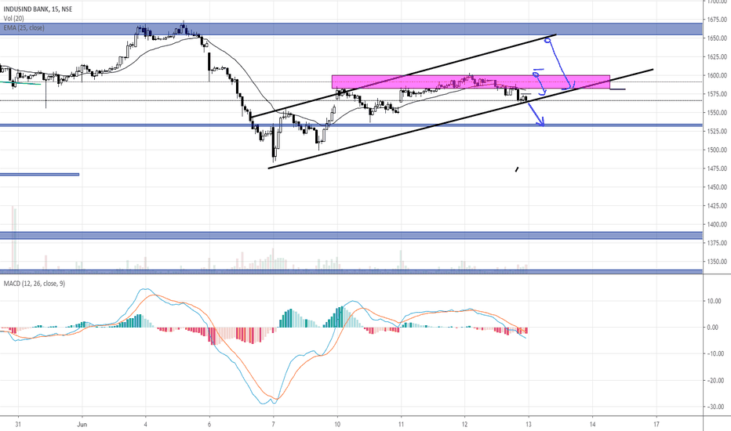Select the 6 date label on time axis
The image size is (731, 431).
click(x=209, y=425)
